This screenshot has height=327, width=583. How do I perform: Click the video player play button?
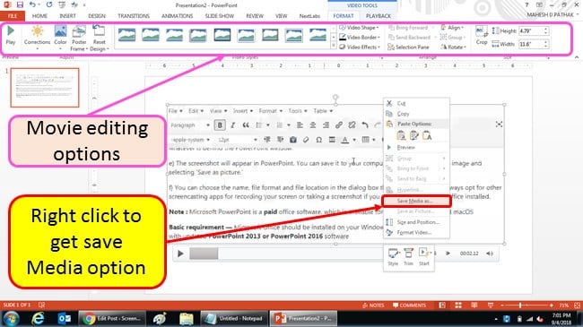click(x=180, y=254)
